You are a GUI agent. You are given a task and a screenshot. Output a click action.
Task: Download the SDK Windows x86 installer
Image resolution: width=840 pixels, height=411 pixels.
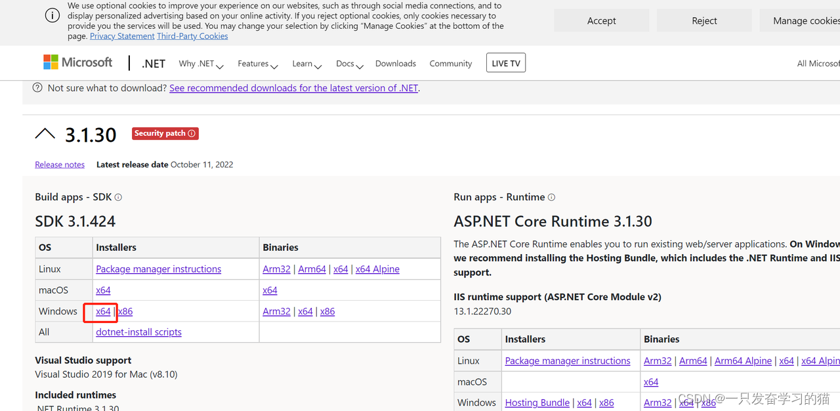[x=125, y=311]
